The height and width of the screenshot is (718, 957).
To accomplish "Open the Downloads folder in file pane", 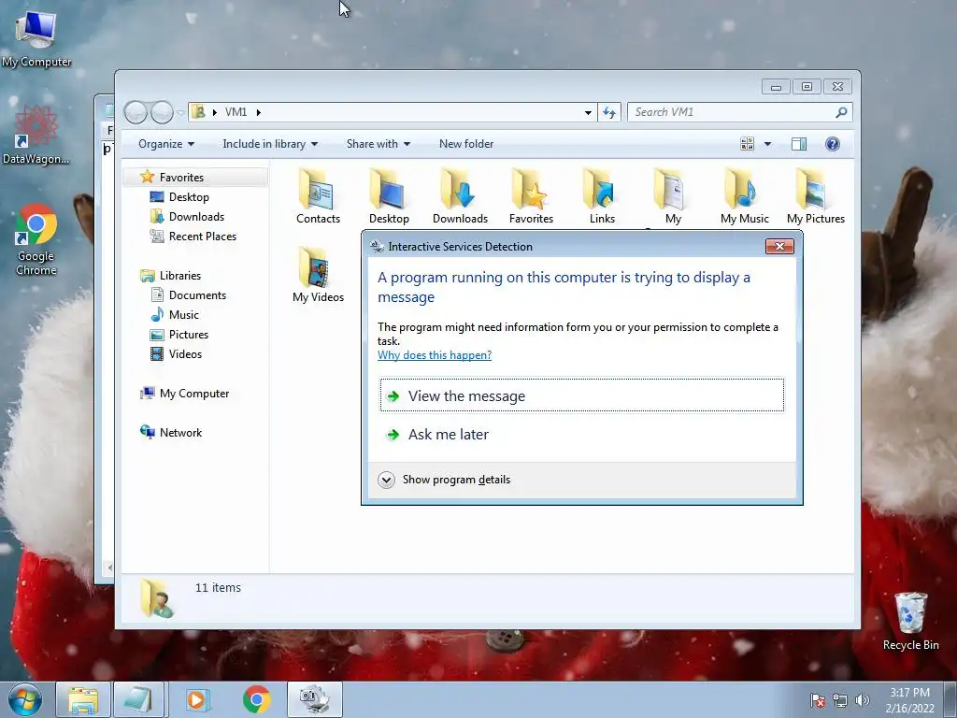I will [x=460, y=196].
